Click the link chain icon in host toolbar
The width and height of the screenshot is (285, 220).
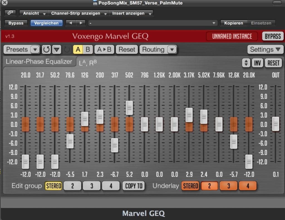point(10,13)
